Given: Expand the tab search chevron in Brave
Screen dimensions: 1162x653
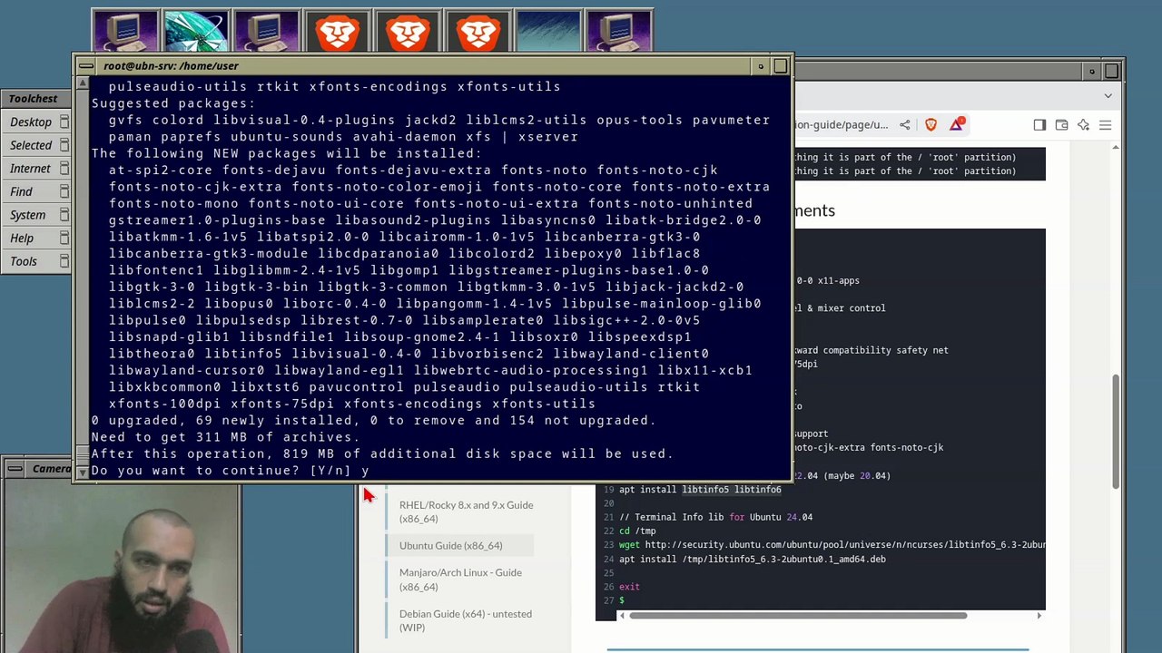Looking at the screenshot, I should (x=1108, y=95).
